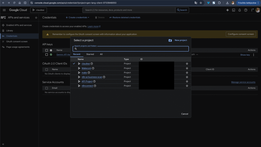Open the n8n-ai-business-scan project link
Viewport: 261px width, 147px height.
(x=92, y=77)
